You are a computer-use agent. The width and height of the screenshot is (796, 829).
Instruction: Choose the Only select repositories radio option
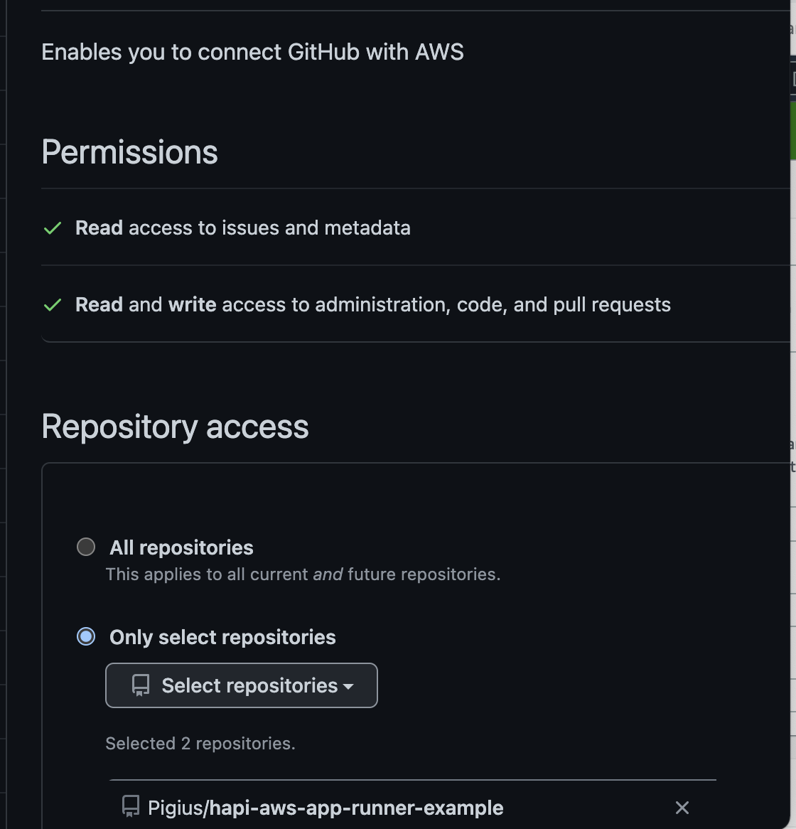point(86,636)
